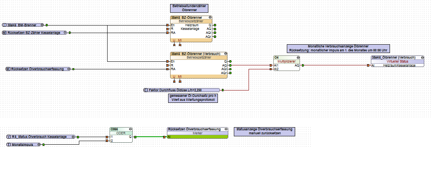Select 38aK6_BZ-Ölbrenner (Verbrauch) block title
The image size is (433, 169).
point(196,54)
